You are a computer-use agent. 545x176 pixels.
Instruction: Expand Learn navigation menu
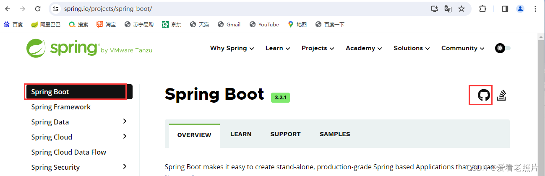pos(278,48)
